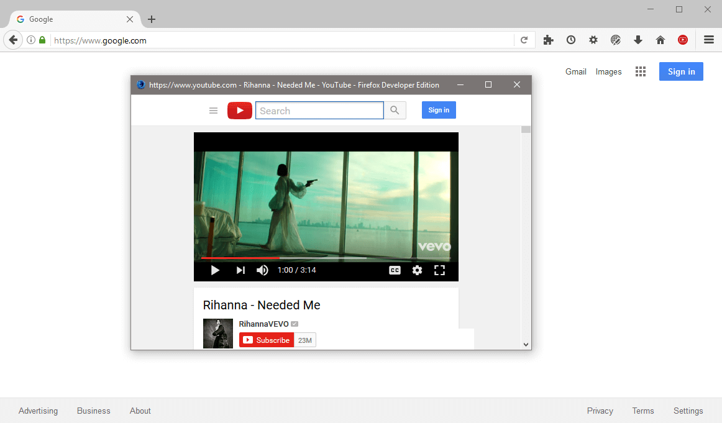Click the 1:00 / 3:14 time display
The width and height of the screenshot is (722, 423).
point(296,270)
